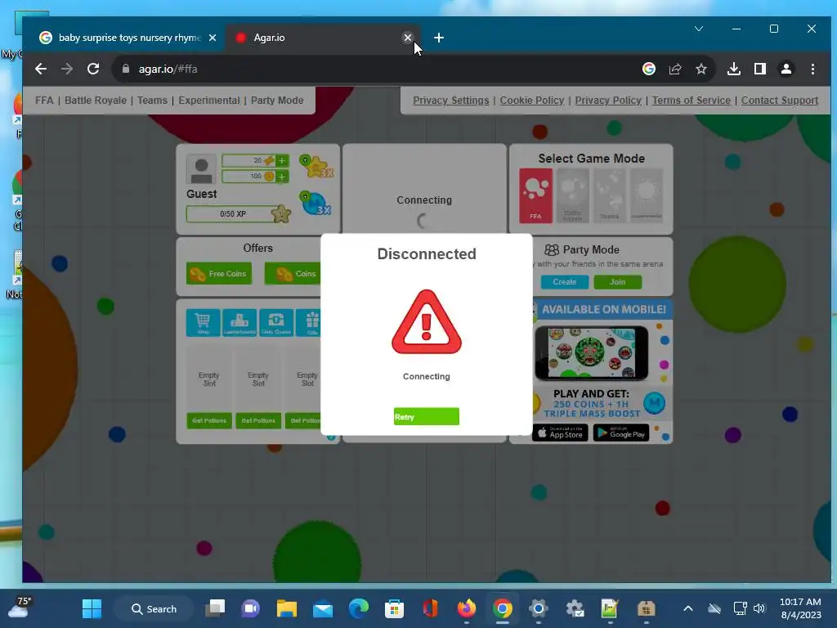Open the Teams link in top nav
The width and height of the screenshot is (837, 628).
click(x=152, y=101)
